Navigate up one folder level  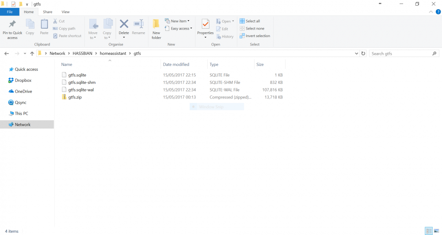pos(32,53)
